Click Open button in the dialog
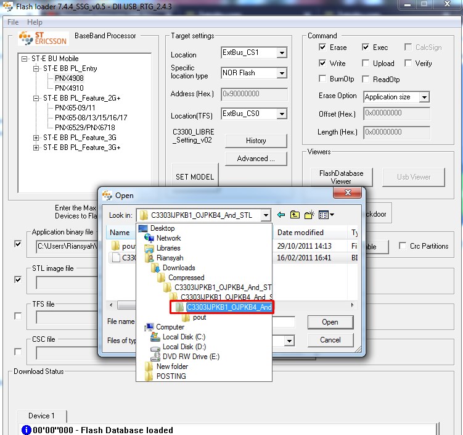This screenshot has height=435, width=463. click(330, 322)
